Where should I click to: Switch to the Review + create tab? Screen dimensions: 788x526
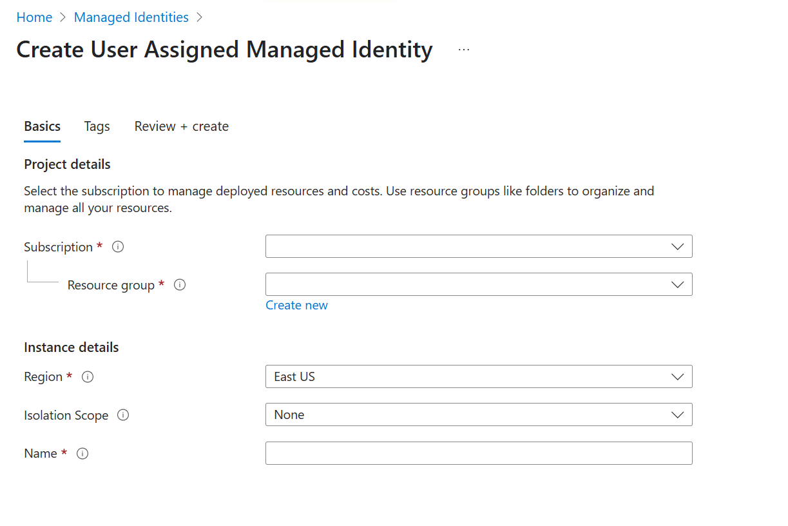(x=182, y=126)
